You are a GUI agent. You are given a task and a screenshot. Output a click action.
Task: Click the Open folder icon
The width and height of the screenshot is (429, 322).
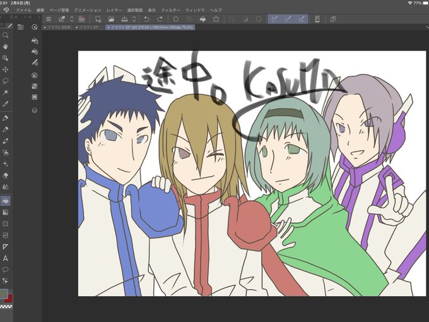pos(111,19)
